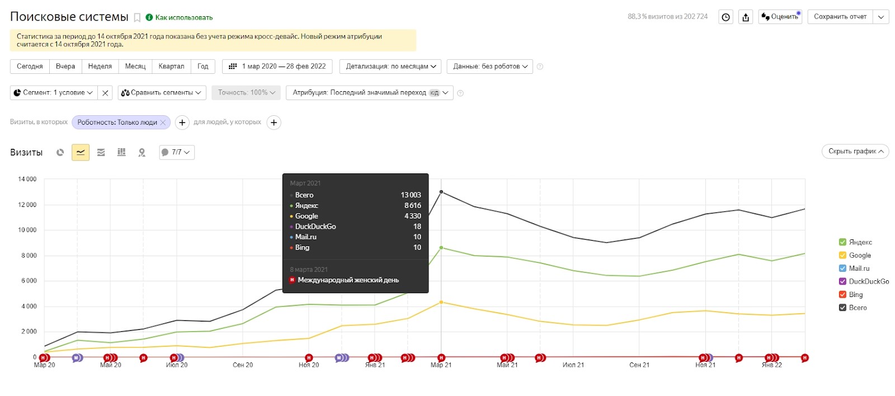895x396 pixels.
Task: Select the stacked area chart icon
Action: 101,152
